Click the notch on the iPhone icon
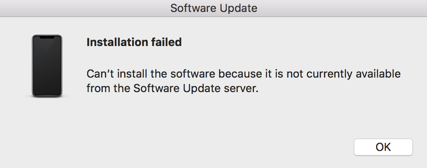 pos(47,37)
